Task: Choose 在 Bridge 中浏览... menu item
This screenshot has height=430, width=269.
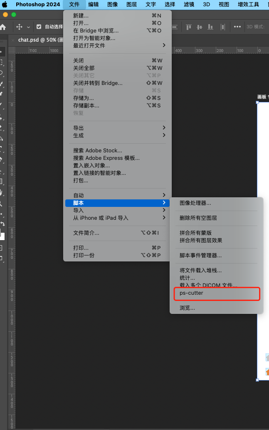Action: [117, 30]
